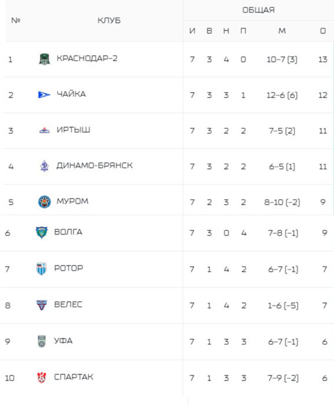Click the Чайка blue arrow logo
The height and width of the screenshot is (405, 334).
[44, 95]
